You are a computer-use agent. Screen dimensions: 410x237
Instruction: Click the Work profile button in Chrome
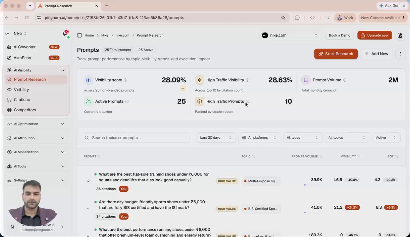click(x=345, y=18)
